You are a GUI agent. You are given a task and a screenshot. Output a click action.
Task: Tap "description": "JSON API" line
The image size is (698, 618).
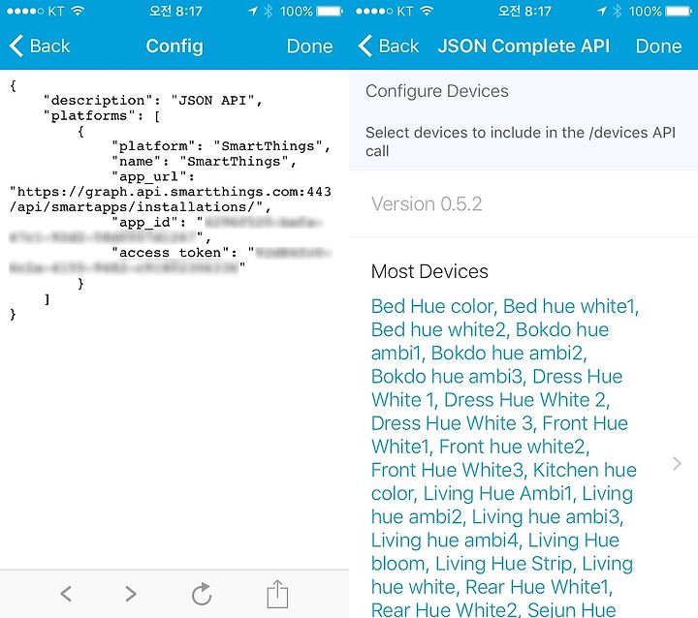click(x=153, y=101)
